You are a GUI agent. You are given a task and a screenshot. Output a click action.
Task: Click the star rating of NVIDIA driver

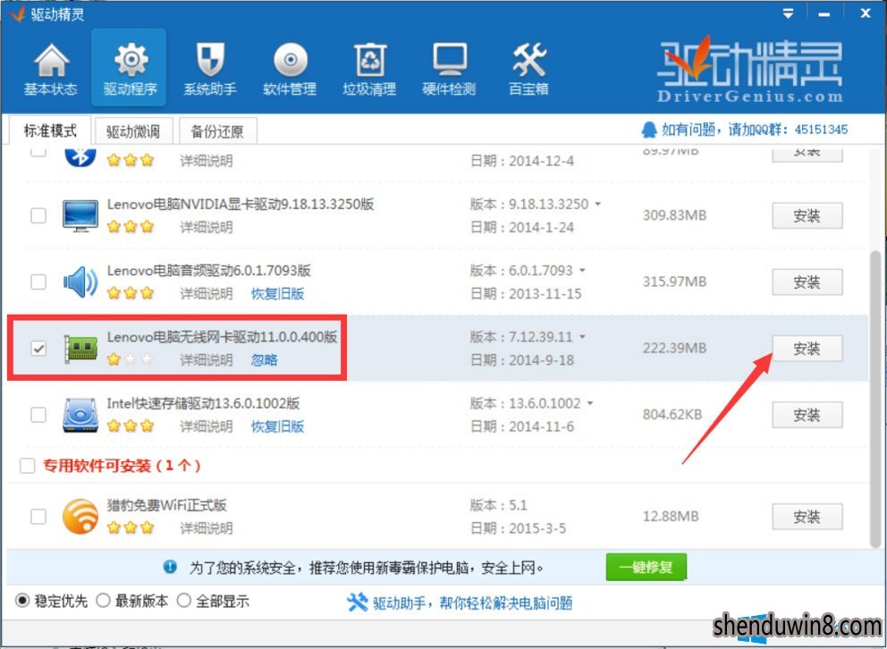coord(131,227)
